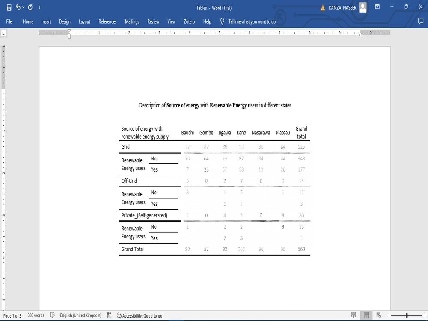Switch to the Review ribbon tab
The width and height of the screenshot is (428, 321).
click(x=153, y=21)
